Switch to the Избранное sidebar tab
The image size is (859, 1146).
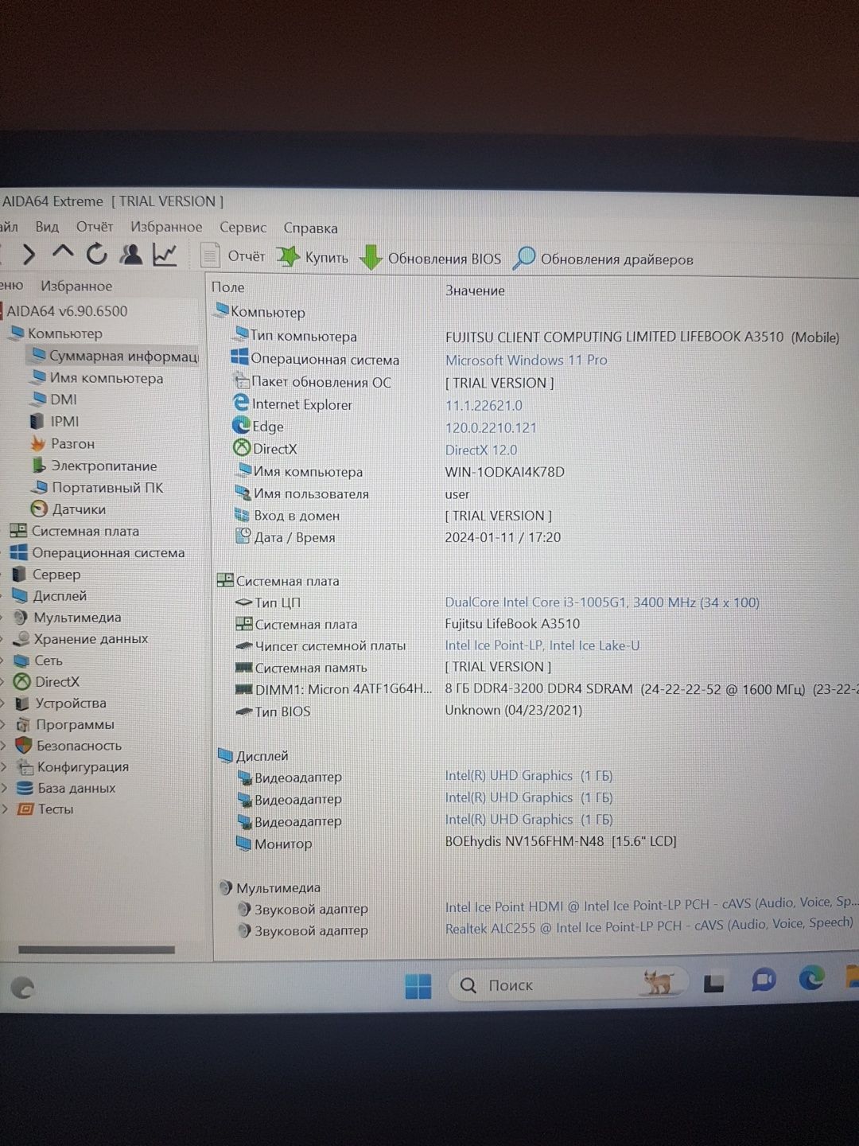coord(76,286)
